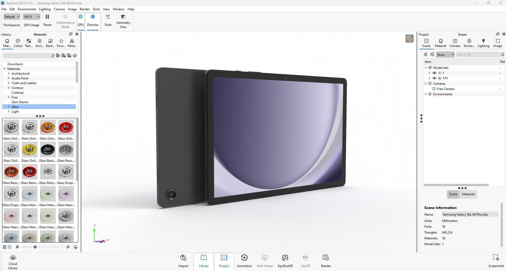Collapse the Cameras node
This screenshot has height=271, width=506.
click(426, 84)
